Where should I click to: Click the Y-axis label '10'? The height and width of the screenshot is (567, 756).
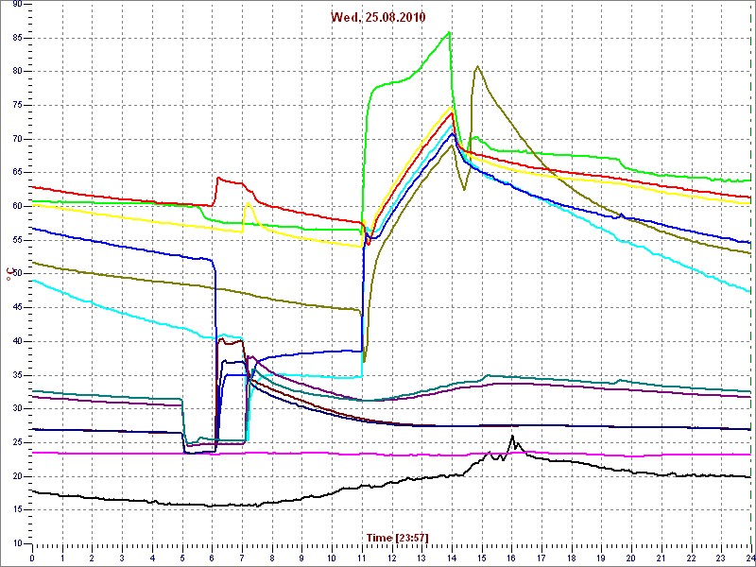coord(17,544)
